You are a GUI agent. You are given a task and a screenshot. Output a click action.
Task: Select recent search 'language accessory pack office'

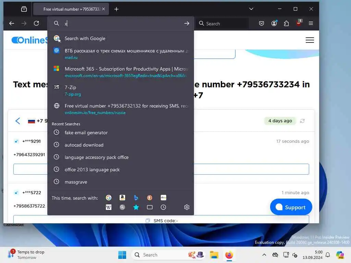click(121, 157)
